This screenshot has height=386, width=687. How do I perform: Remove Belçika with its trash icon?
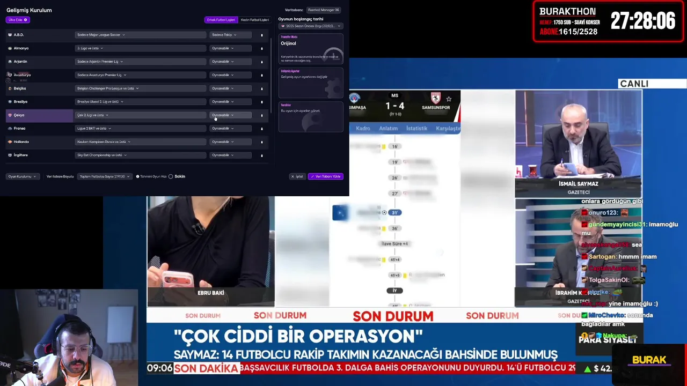(x=262, y=88)
